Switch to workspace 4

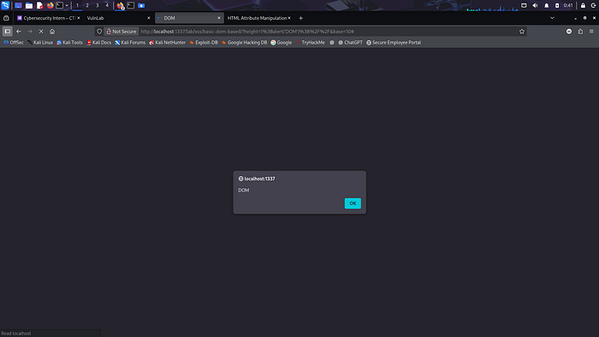tap(107, 5)
